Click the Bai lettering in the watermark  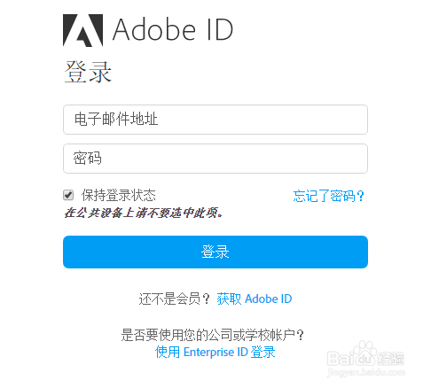pos(341,359)
